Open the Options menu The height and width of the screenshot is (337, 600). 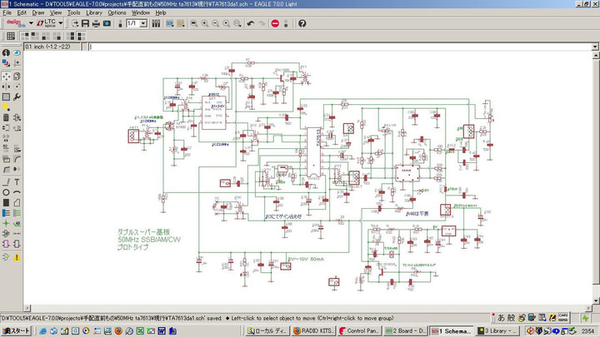(117, 12)
